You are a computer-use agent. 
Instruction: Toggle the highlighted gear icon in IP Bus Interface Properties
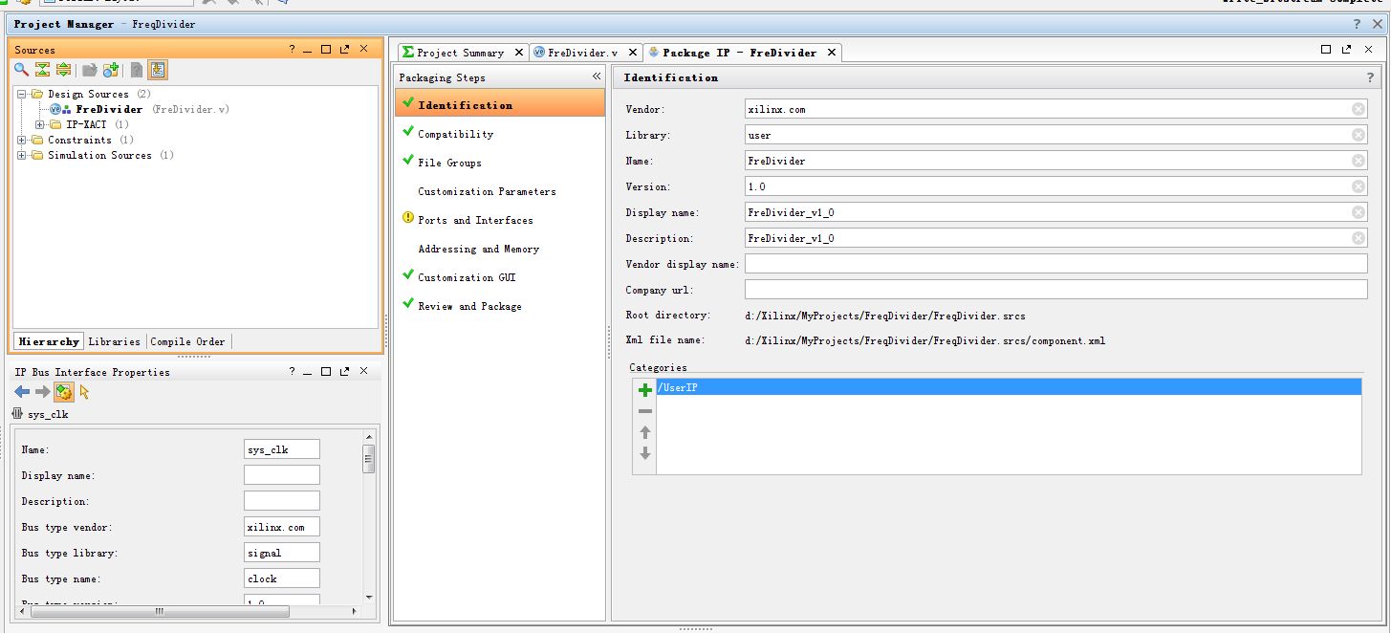pos(64,392)
